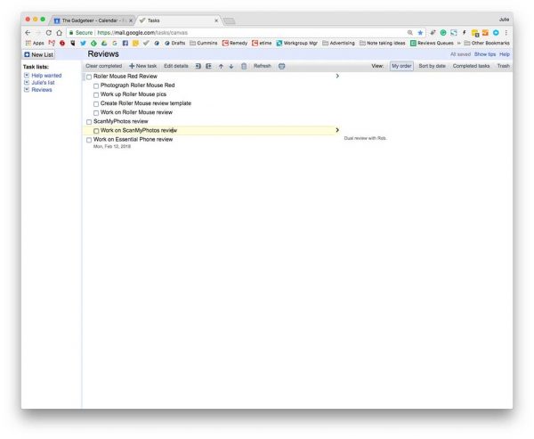The image size is (534, 439).
Task: Move task up with the up arrow
Action: (221, 66)
